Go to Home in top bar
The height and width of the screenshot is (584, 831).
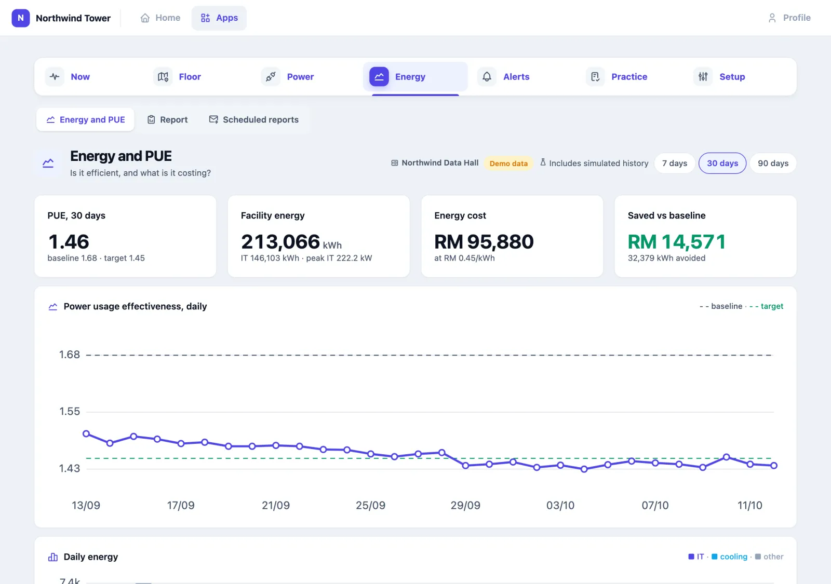pos(160,18)
